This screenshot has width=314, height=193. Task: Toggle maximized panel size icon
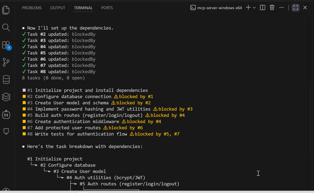(x=296, y=8)
